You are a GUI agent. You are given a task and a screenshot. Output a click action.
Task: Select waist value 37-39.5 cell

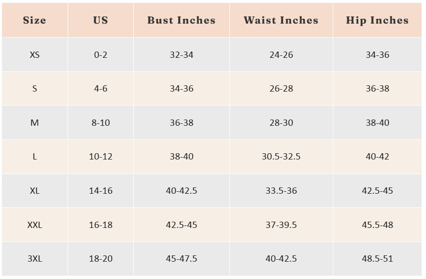click(x=281, y=225)
